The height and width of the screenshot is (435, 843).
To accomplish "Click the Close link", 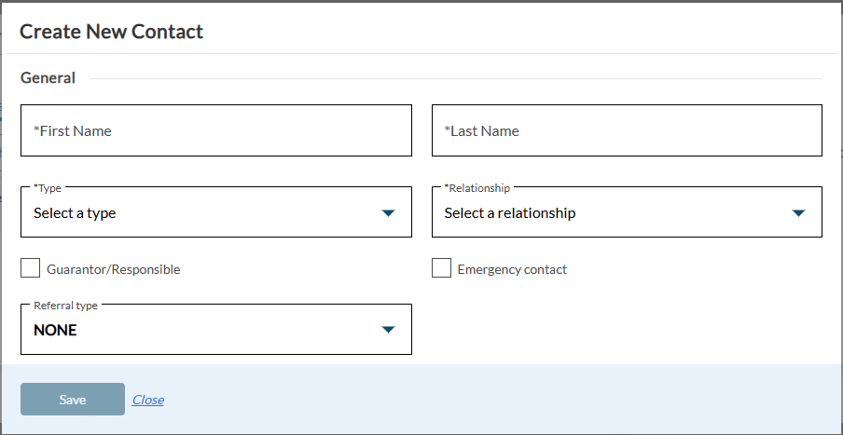I will point(147,400).
